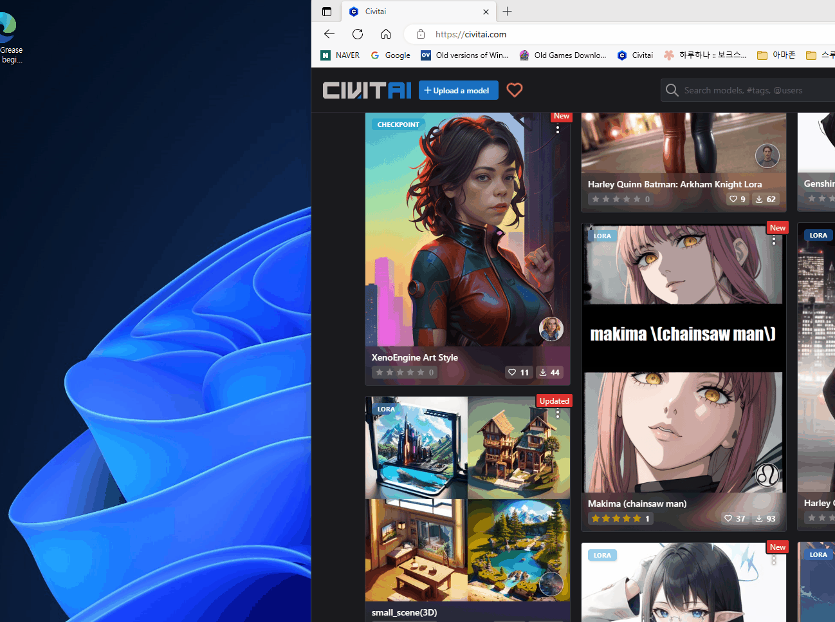Open the small_scene(3D) card image

tap(468, 499)
